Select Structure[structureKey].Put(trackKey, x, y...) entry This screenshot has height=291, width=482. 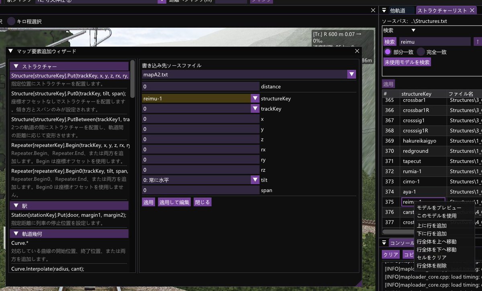click(x=69, y=76)
